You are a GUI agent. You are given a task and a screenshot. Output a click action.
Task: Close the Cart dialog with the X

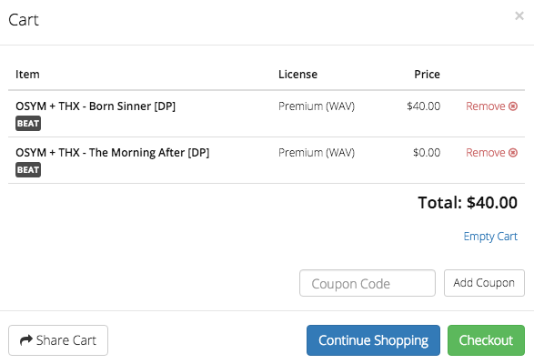click(x=519, y=15)
